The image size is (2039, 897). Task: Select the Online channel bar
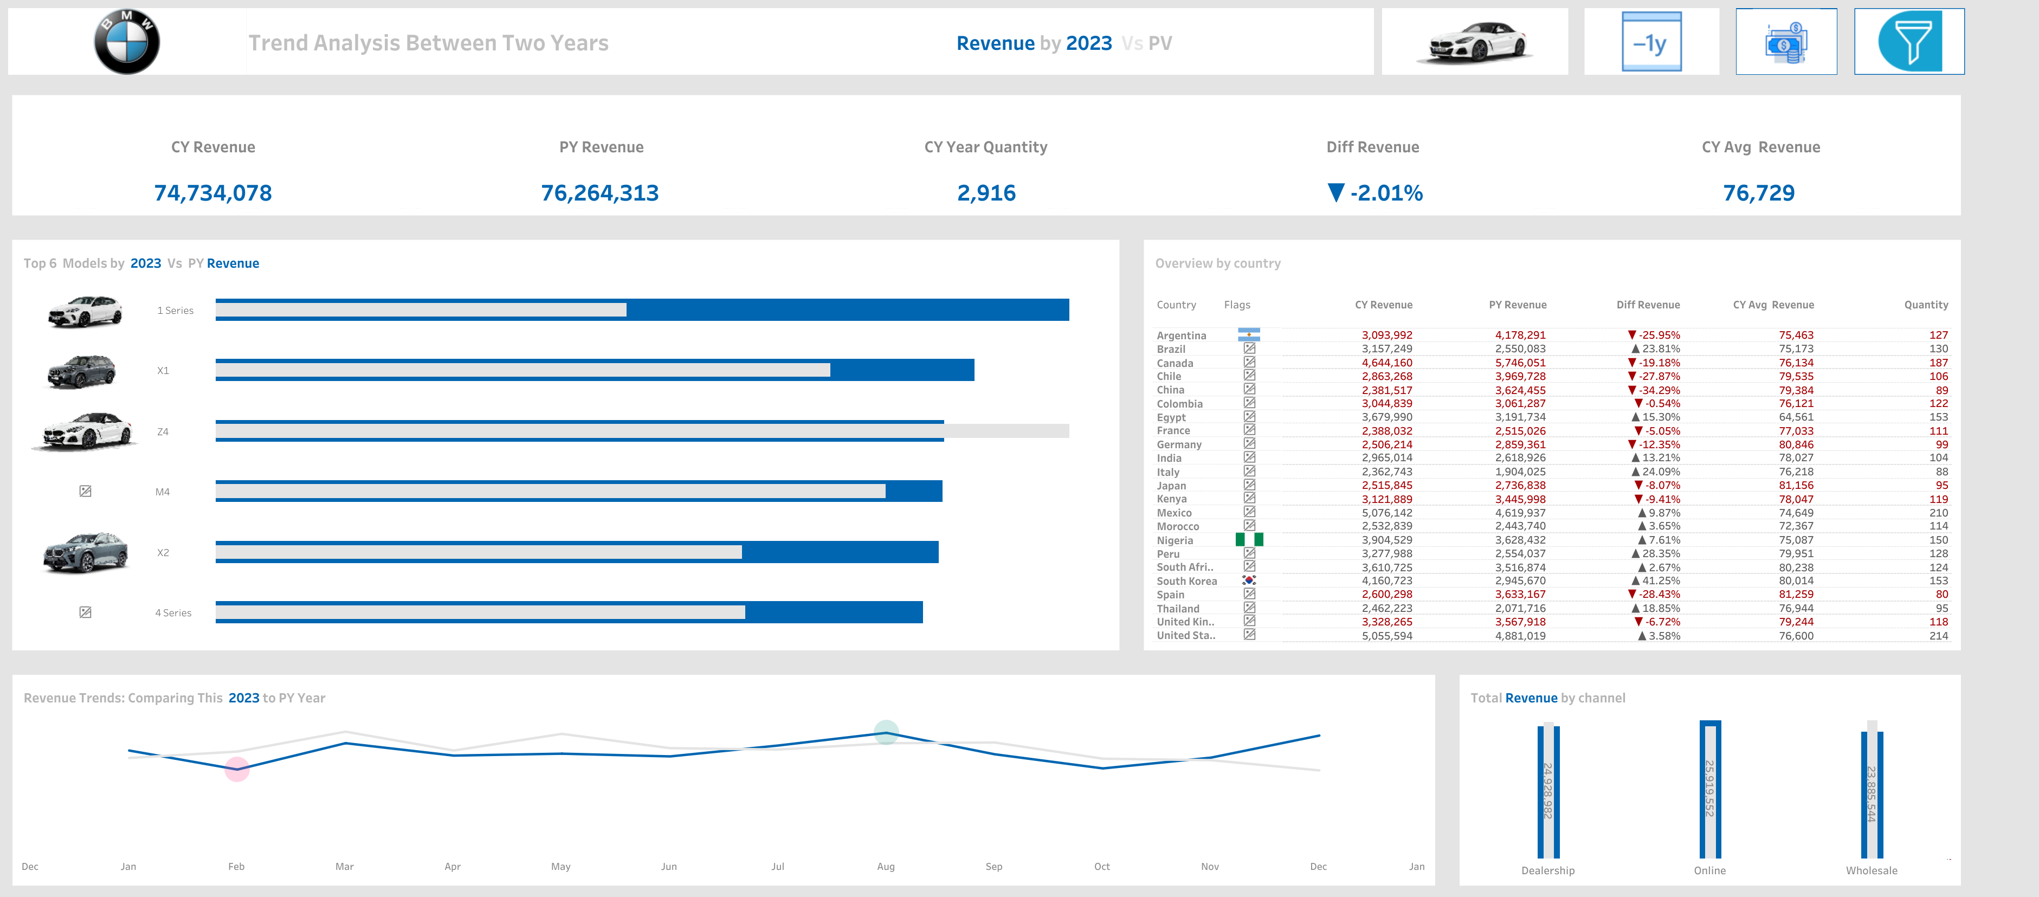click(1709, 789)
